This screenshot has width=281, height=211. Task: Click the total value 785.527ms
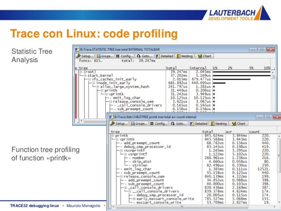pos(214,199)
